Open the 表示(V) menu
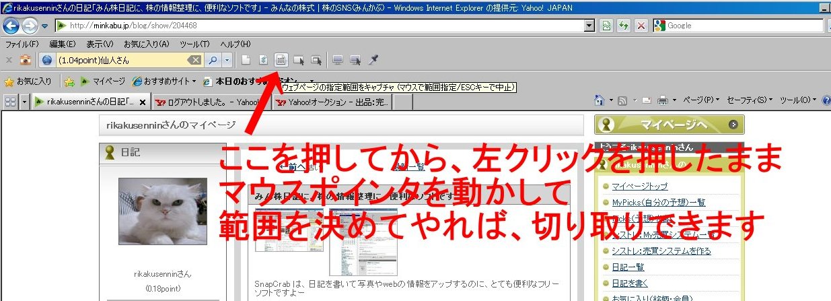 tap(100, 44)
